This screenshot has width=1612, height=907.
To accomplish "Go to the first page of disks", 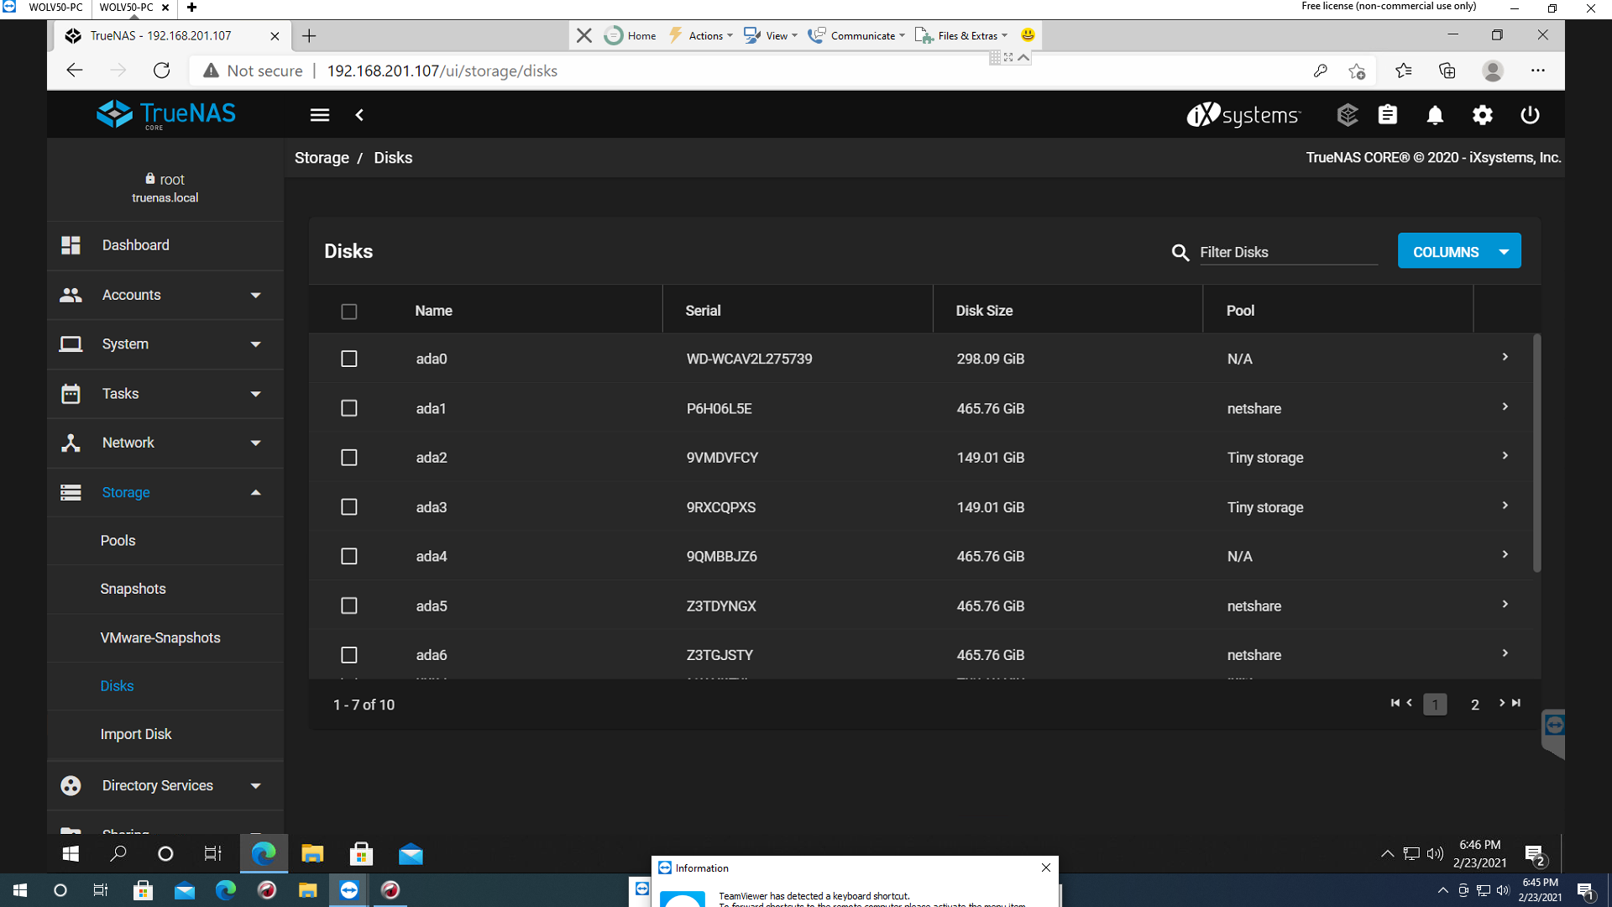I will [x=1395, y=703].
